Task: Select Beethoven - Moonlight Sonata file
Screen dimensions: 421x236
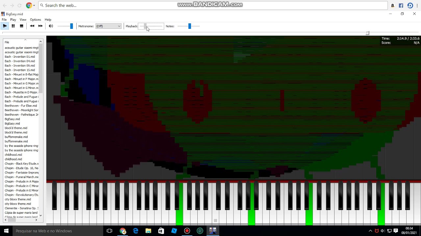Action: (21, 110)
